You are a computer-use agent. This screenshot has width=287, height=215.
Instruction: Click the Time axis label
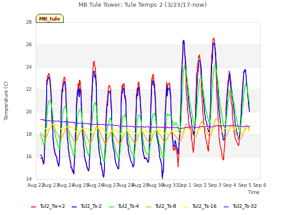pyautogui.click(x=254, y=192)
